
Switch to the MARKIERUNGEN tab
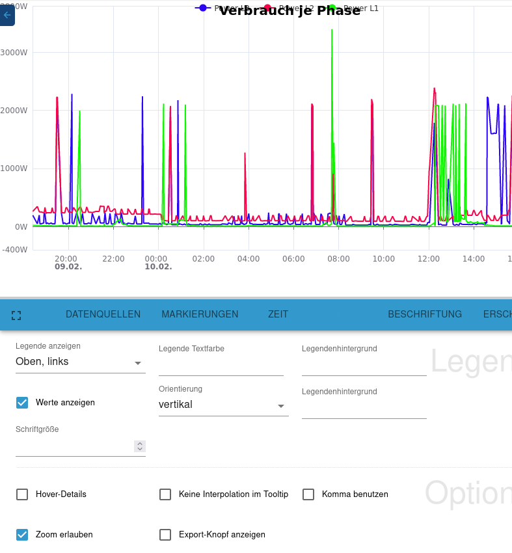pyautogui.click(x=200, y=314)
